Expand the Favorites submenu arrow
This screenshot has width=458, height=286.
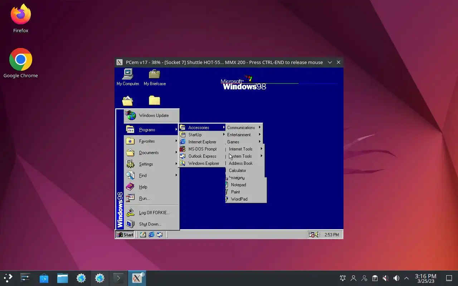click(x=176, y=141)
